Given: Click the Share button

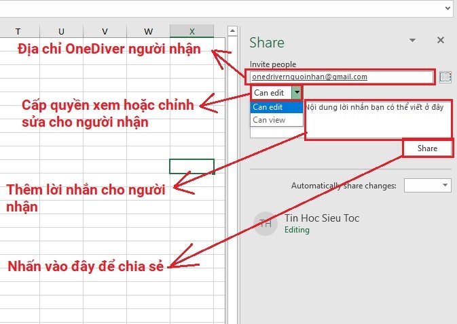Looking at the screenshot, I should 427,148.
